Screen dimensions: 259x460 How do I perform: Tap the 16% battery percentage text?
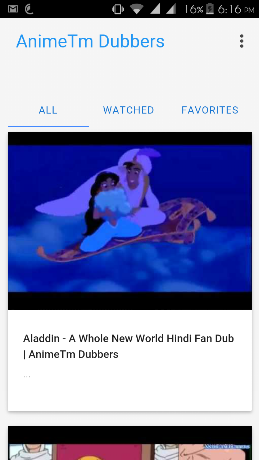click(194, 9)
